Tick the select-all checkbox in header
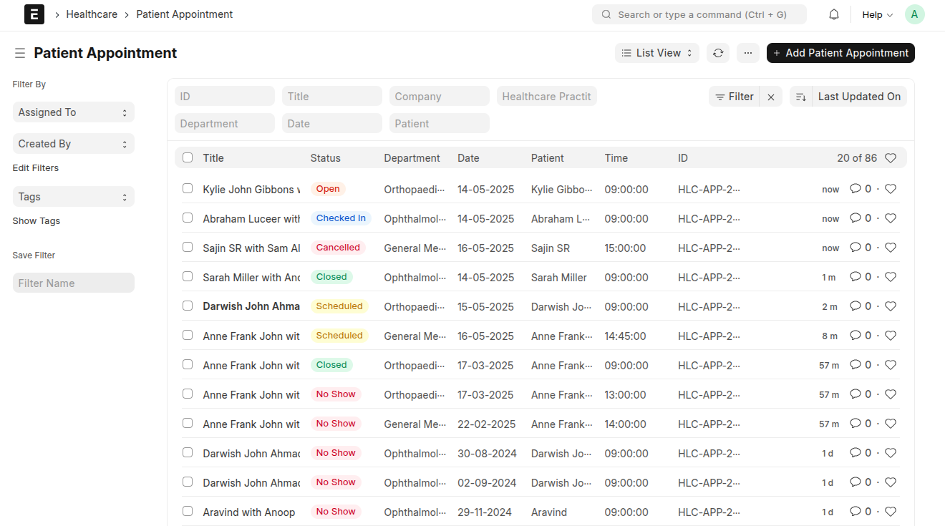Image resolution: width=945 pixels, height=526 pixels. click(188, 157)
